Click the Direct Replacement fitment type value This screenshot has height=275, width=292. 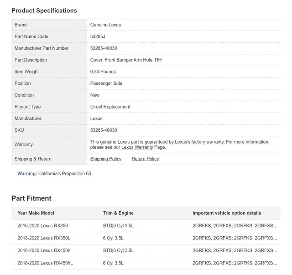coord(110,107)
